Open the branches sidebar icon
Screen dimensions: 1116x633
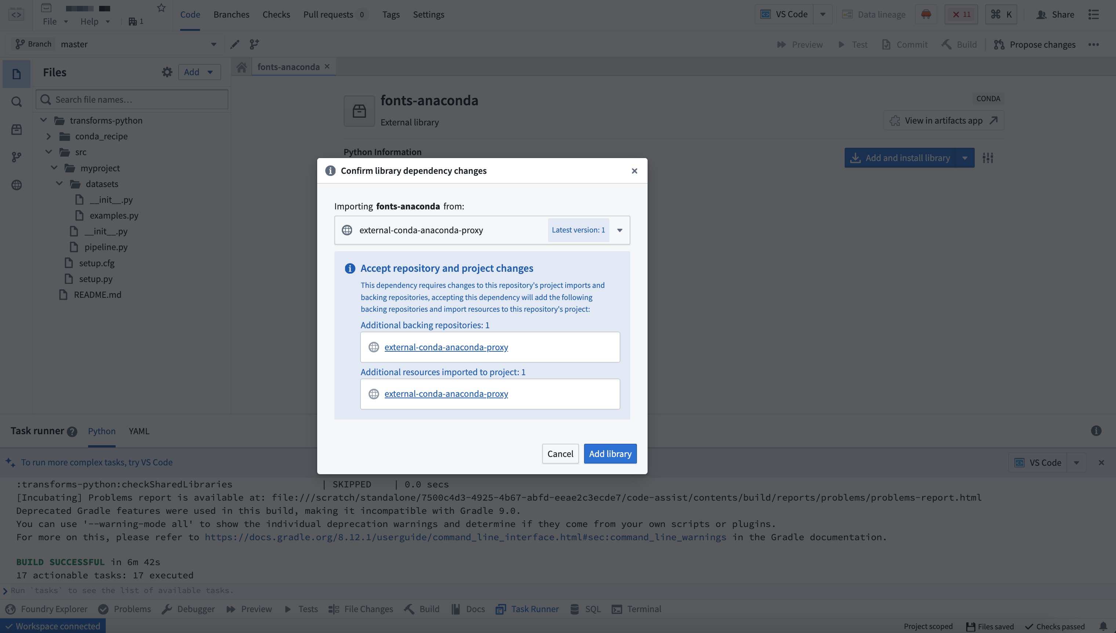[x=17, y=157]
